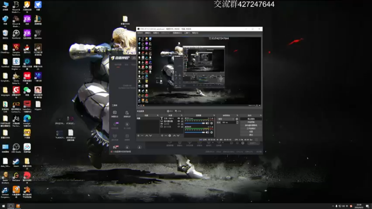Lock the 文本 (GDI+) source
Image resolution: width=372 pixels, height=209 pixels.
tap(182, 118)
